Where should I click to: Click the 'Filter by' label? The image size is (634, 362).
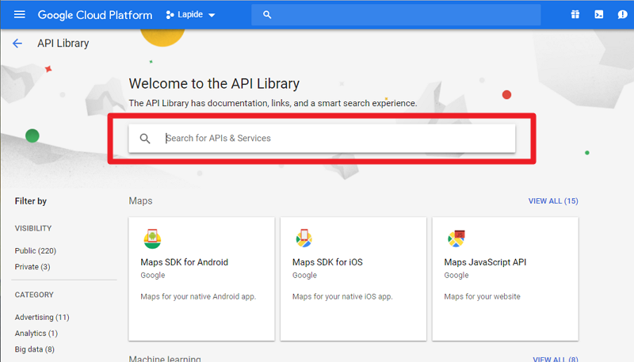click(31, 200)
